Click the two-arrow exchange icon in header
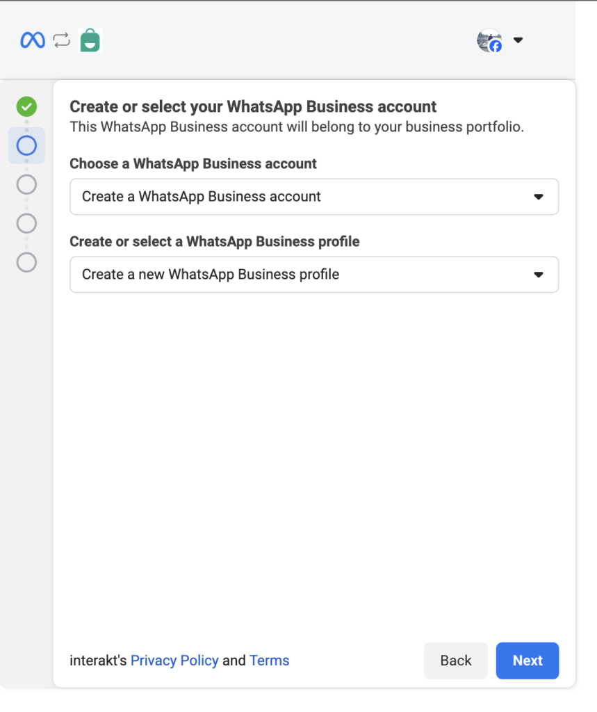This screenshot has width=597, height=712. (61, 40)
